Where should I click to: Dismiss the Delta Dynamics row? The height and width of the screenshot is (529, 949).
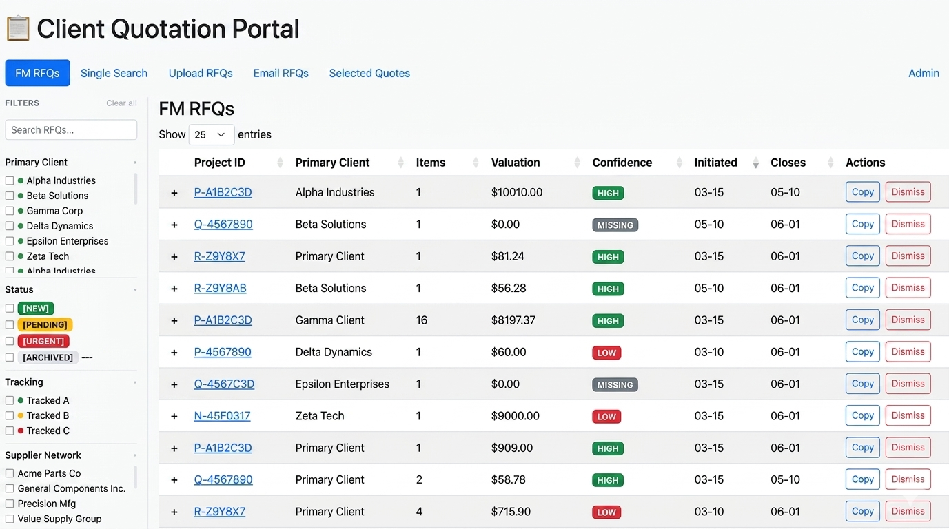point(908,352)
